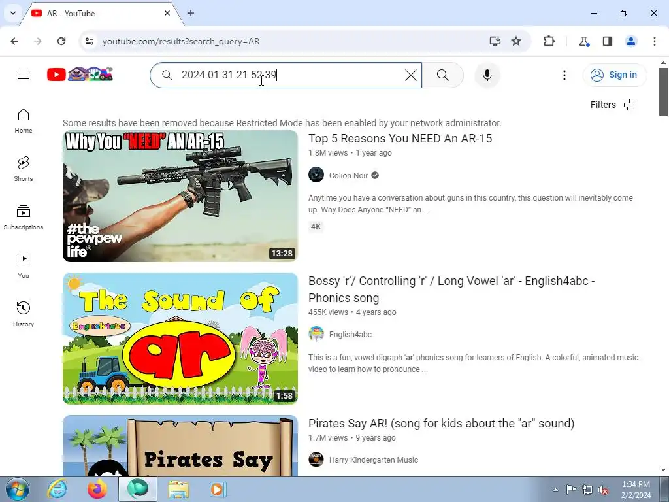Launch Firefox from the taskbar
The width and height of the screenshot is (669, 502).
click(97, 489)
